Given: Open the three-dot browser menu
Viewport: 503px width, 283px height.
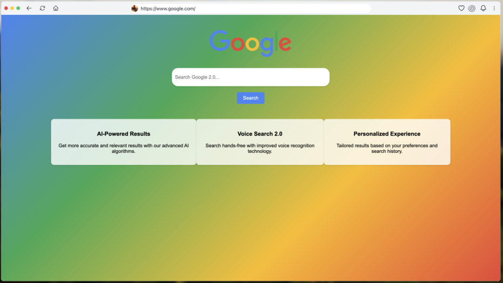Looking at the screenshot, I should click(494, 8).
